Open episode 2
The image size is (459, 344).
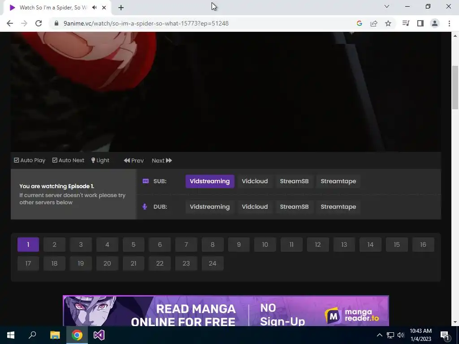point(54,245)
